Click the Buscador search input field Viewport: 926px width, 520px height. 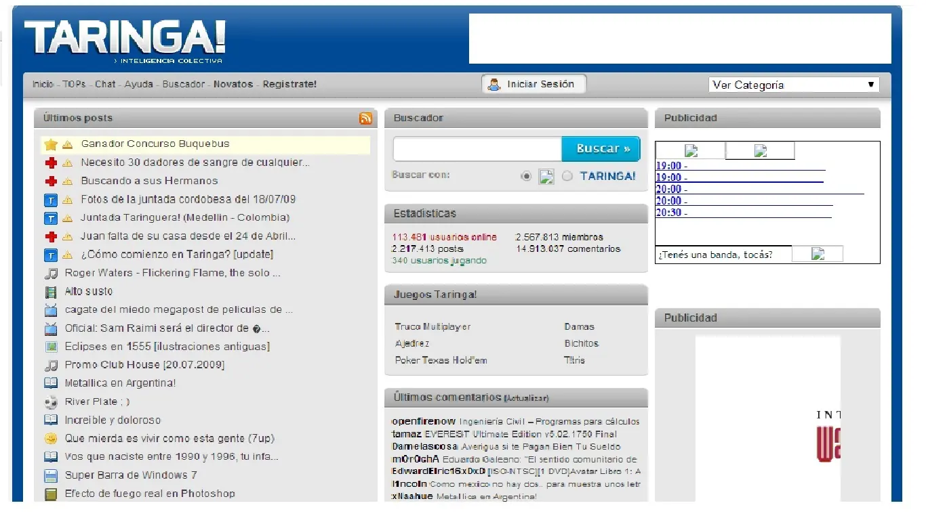point(477,149)
